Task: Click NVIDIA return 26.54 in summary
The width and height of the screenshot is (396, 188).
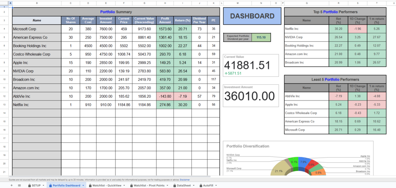Action: pos(182,71)
